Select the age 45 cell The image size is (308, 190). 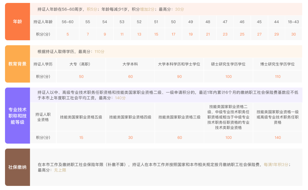259,22
